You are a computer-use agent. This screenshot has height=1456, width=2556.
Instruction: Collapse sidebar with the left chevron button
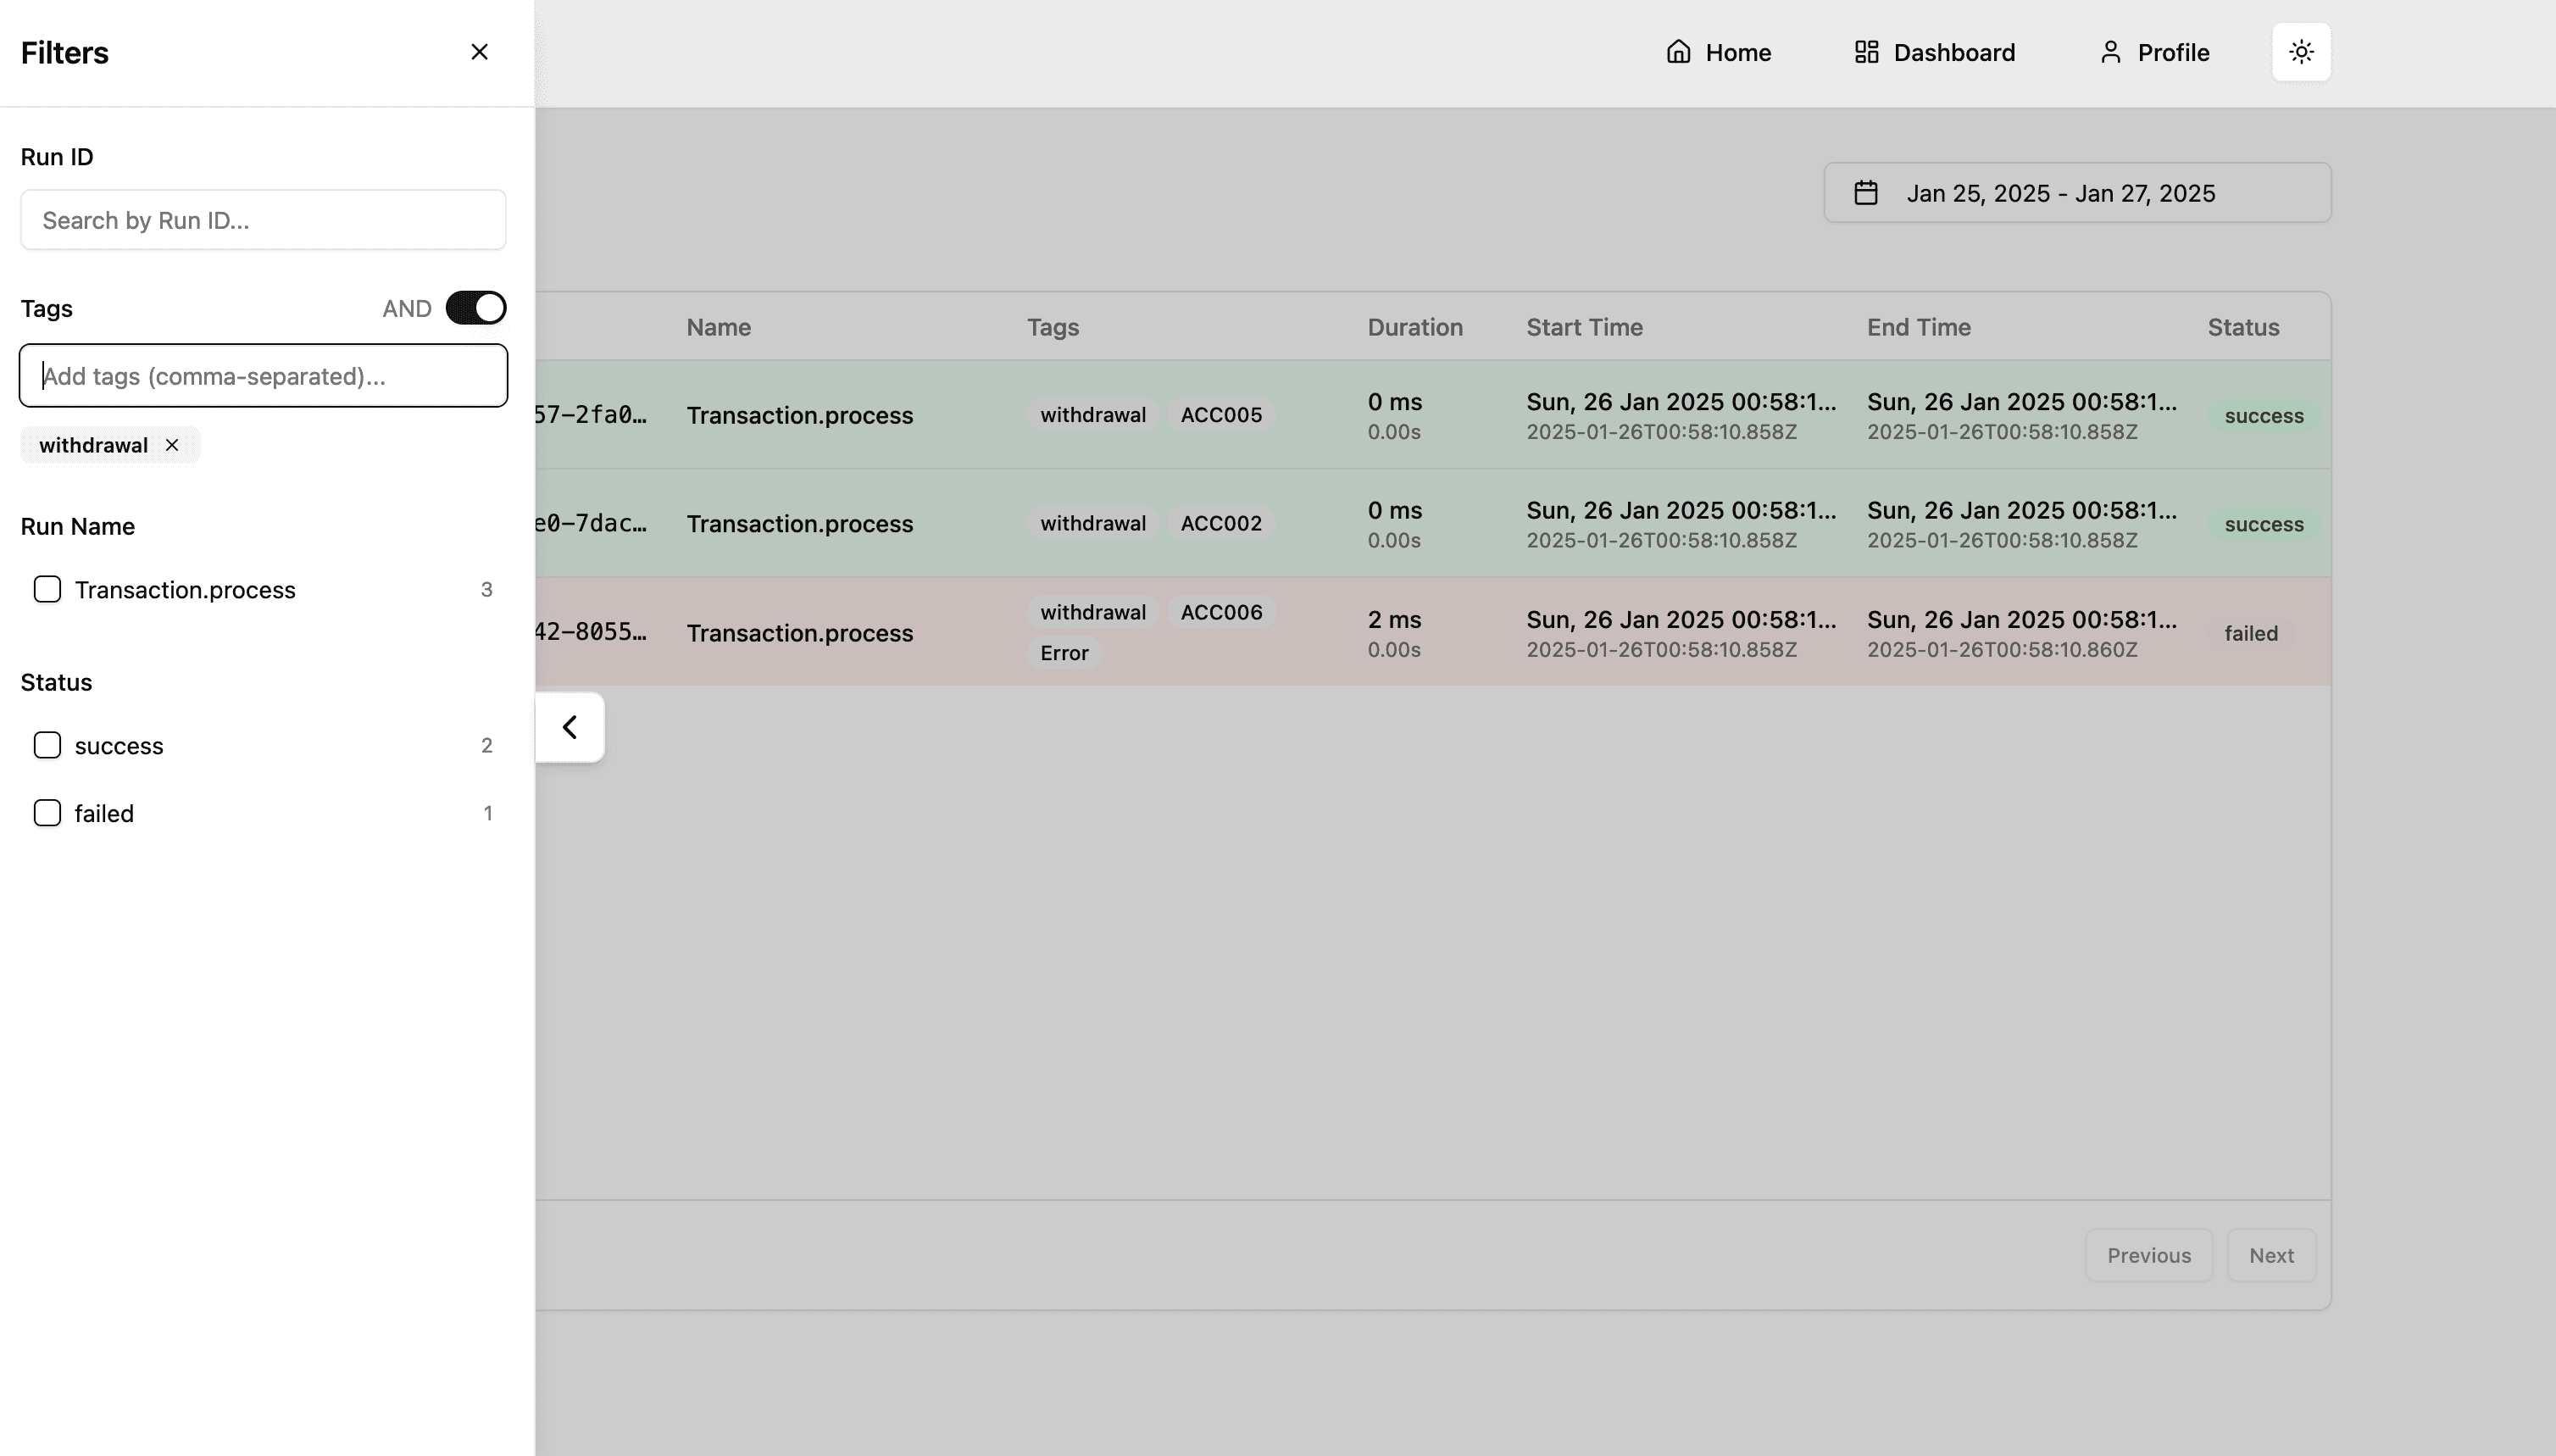pos(570,727)
